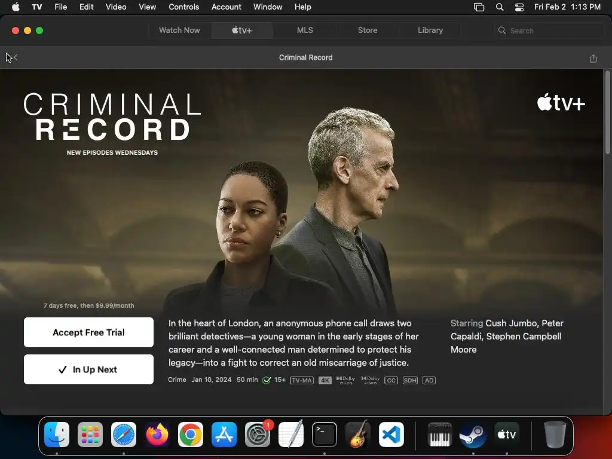Open Terminal from the Dock
Viewport: 612px width, 459px height.
[x=325, y=434]
